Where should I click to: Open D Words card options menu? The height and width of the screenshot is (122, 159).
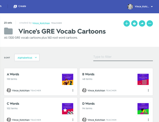148,120
